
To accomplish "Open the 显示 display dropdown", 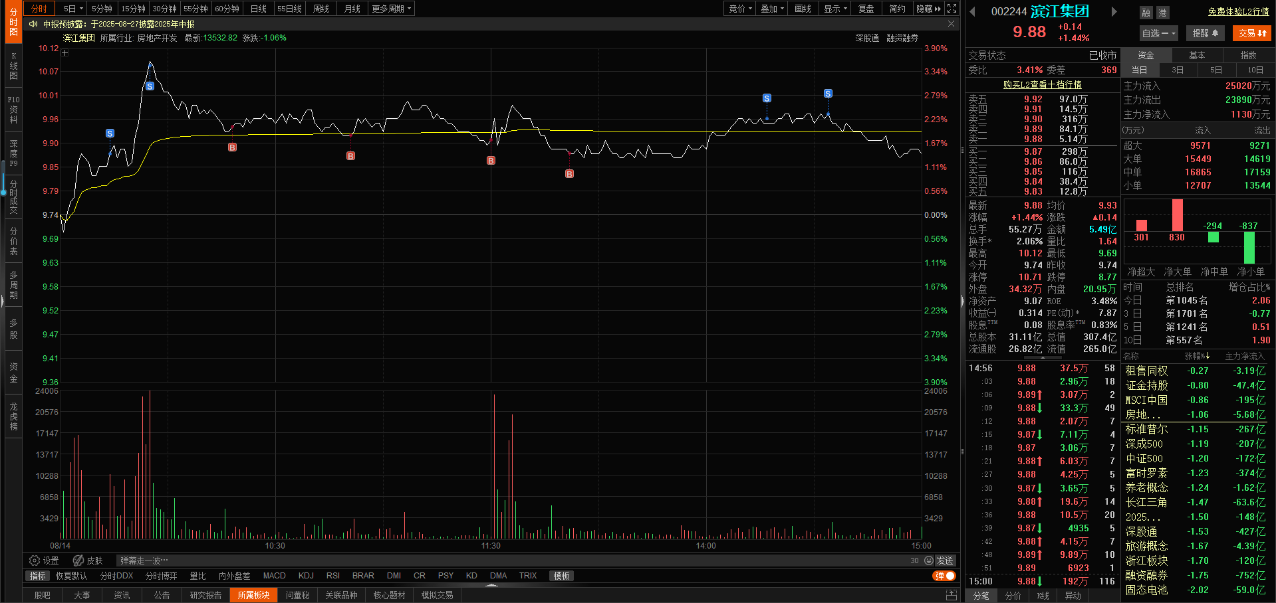I will click(835, 9).
